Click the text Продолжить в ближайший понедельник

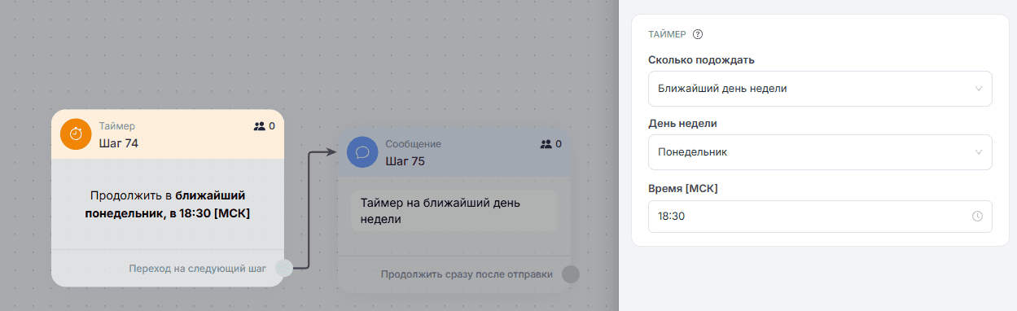[x=168, y=204]
